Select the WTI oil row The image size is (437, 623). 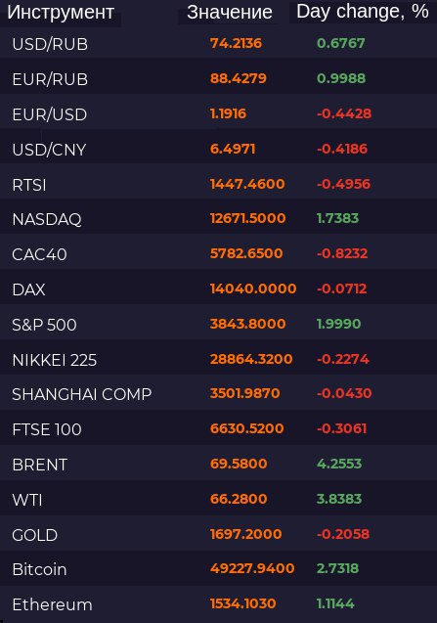tap(219, 500)
